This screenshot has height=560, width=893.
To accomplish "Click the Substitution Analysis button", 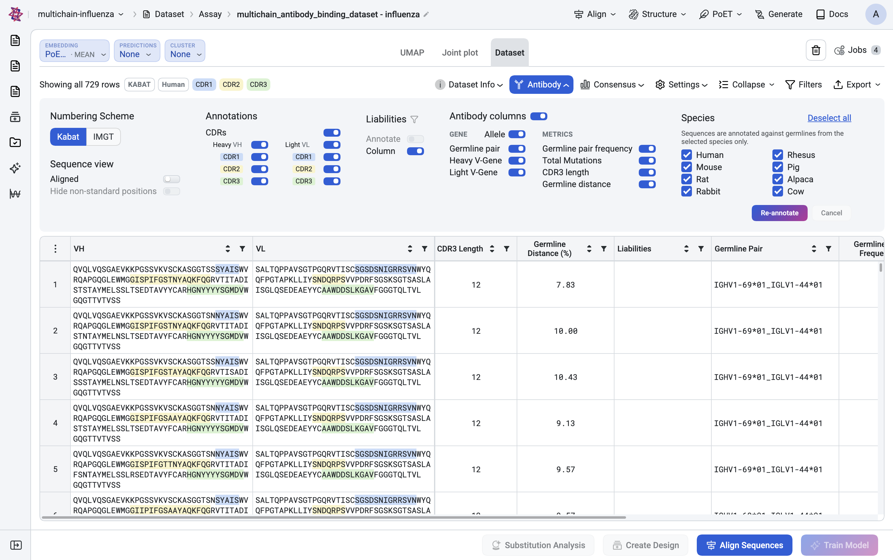I will click(x=538, y=545).
